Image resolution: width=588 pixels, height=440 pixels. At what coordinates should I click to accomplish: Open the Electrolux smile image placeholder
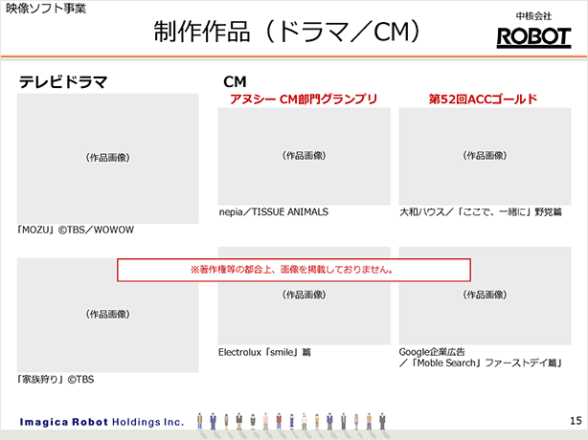pos(305,296)
